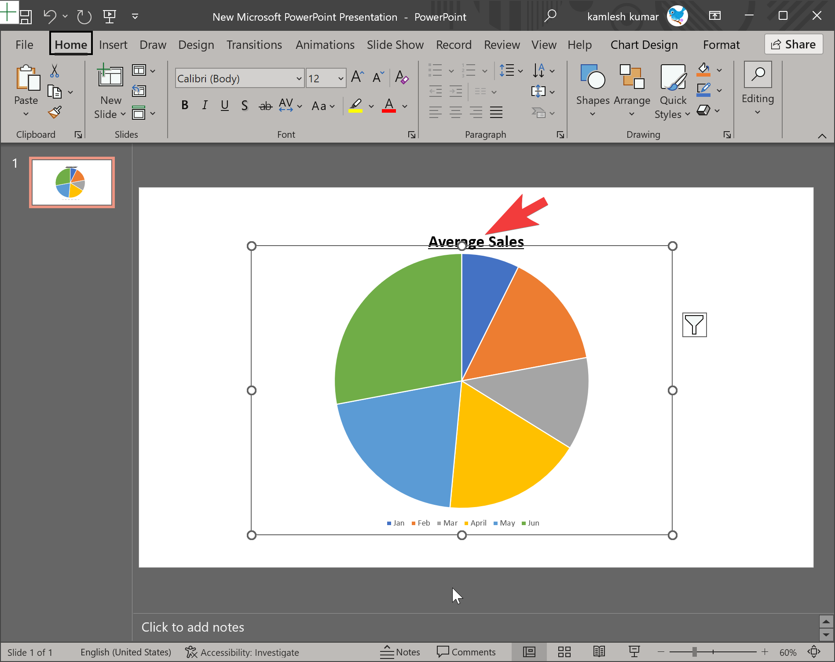Open the Arrange icon

632,77
